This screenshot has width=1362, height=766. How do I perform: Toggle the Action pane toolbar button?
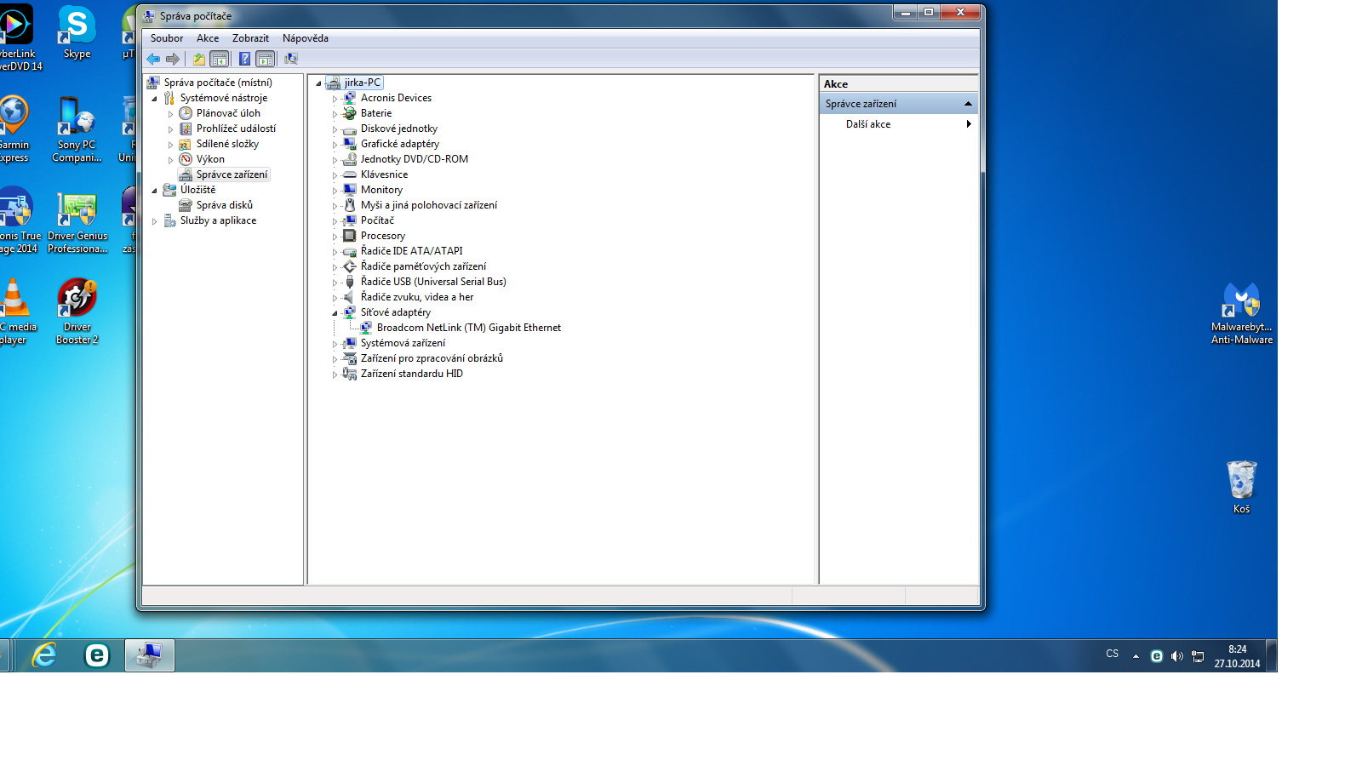pyautogui.click(x=266, y=59)
